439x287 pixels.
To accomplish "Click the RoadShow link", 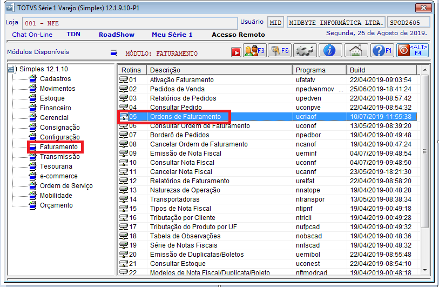I will (117, 35).
